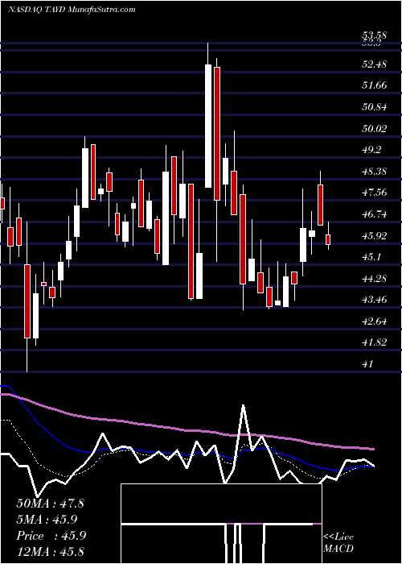This screenshot has height=564, width=402.
Task: Click the 41 price label
Action: [368, 364]
